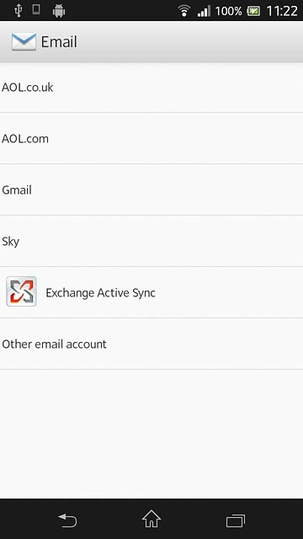Tap the 11:22 clock in status bar
This screenshot has width=303, height=539.
pyautogui.click(x=282, y=11)
